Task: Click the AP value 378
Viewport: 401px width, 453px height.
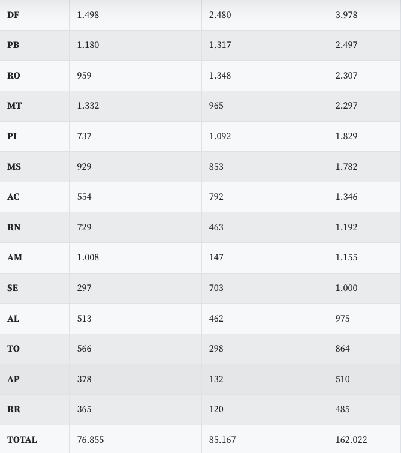Action: pyautogui.click(x=85, y=379)
